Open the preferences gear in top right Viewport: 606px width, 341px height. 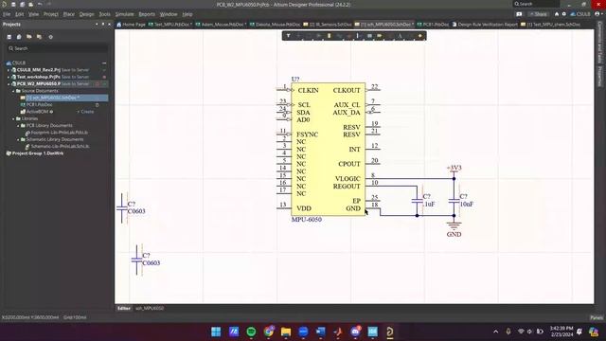click(564, 14)
